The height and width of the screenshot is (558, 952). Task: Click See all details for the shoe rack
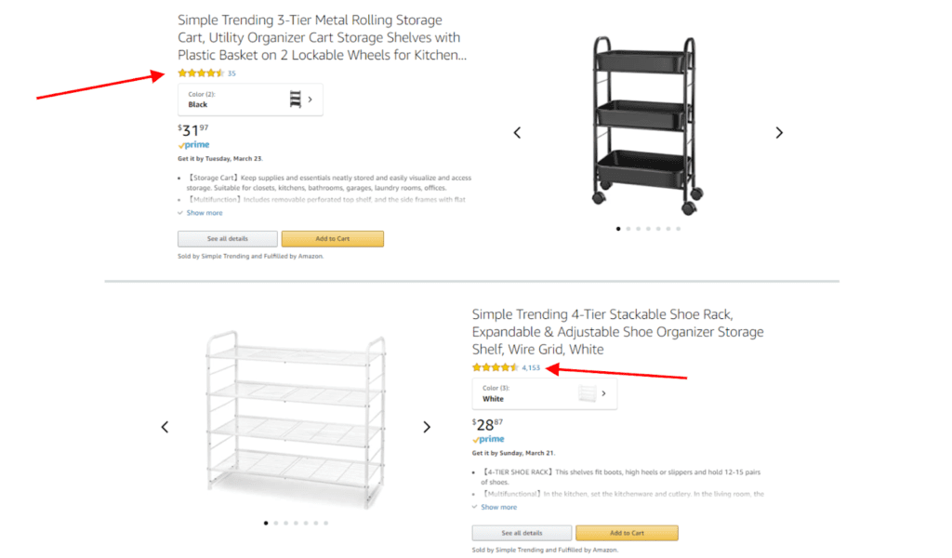(521, 533)
